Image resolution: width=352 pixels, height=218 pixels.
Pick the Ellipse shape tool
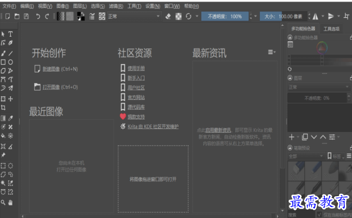[10, 62]
